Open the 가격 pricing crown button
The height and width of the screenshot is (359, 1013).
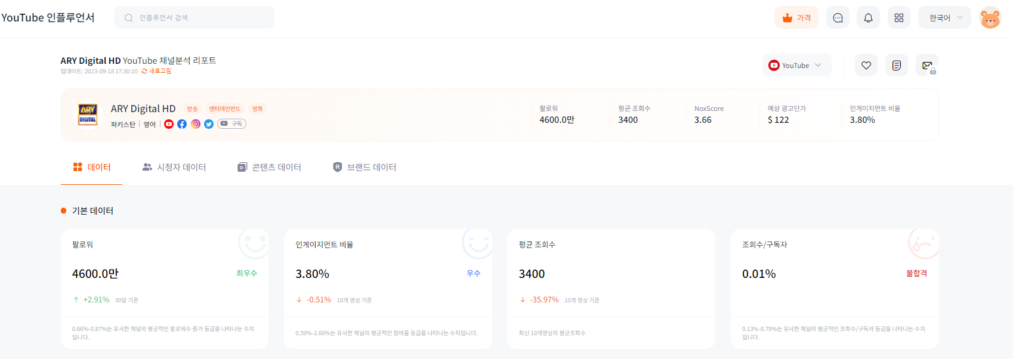click(x=796, y=18)
